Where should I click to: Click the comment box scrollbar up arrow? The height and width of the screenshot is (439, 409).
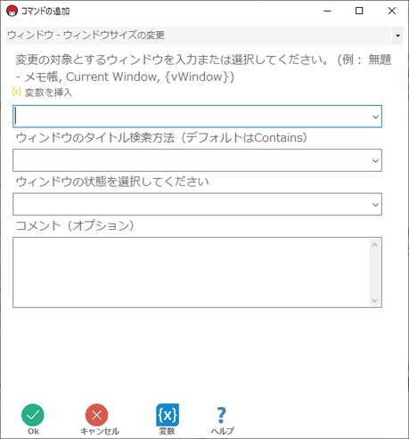[x=374, y=245]
